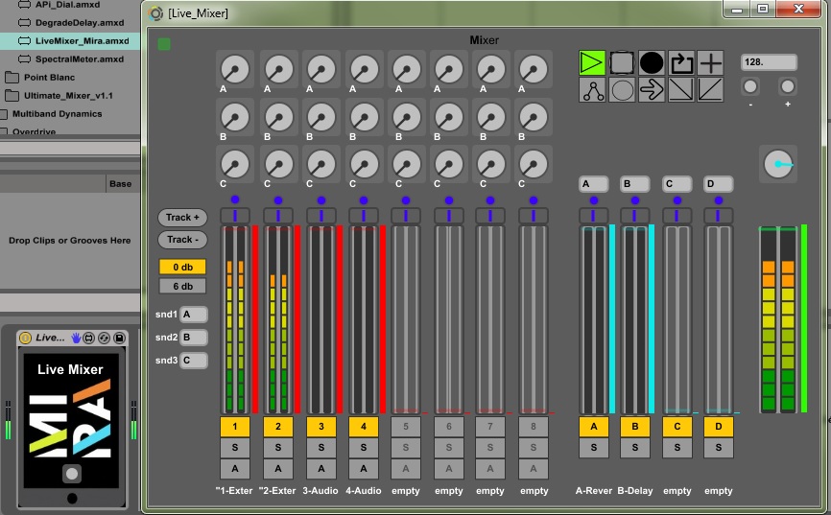Click the three-node branch icon
The image size is (831, 515).
click(593, 91)
